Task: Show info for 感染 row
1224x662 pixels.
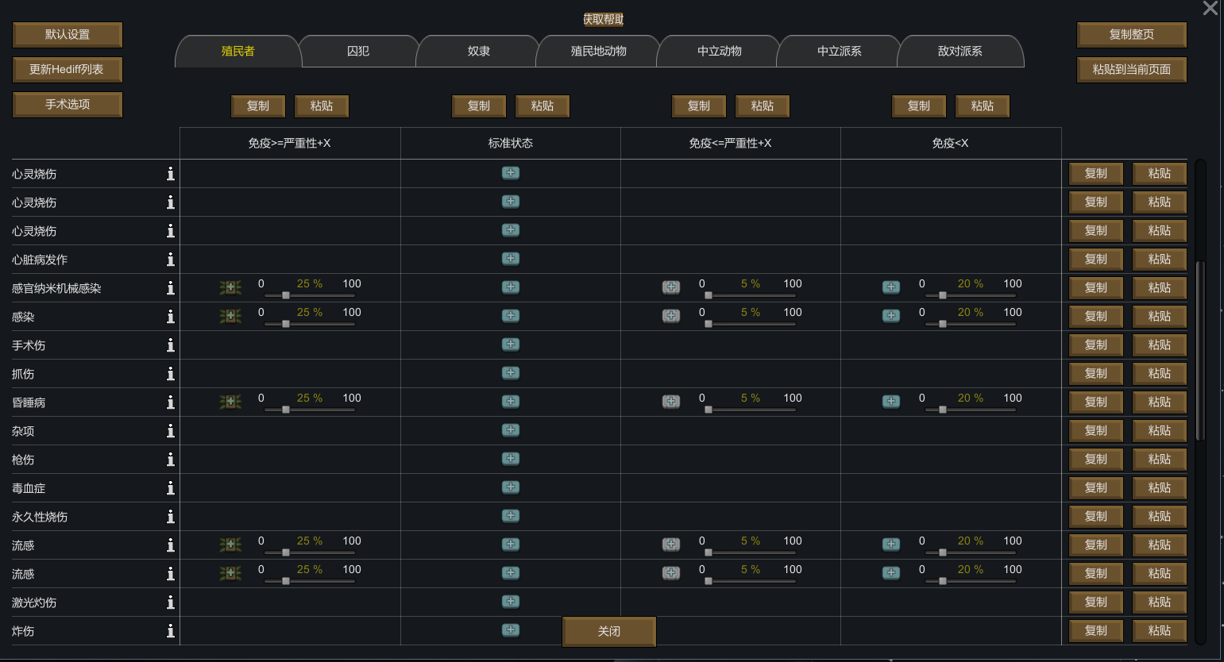Action: [x=171, y=317]
